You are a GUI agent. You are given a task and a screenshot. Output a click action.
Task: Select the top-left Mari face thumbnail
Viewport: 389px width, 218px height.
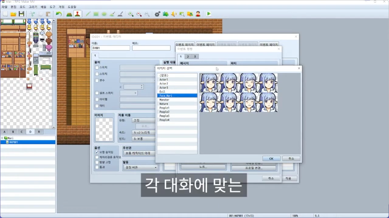tap(210, 83)
